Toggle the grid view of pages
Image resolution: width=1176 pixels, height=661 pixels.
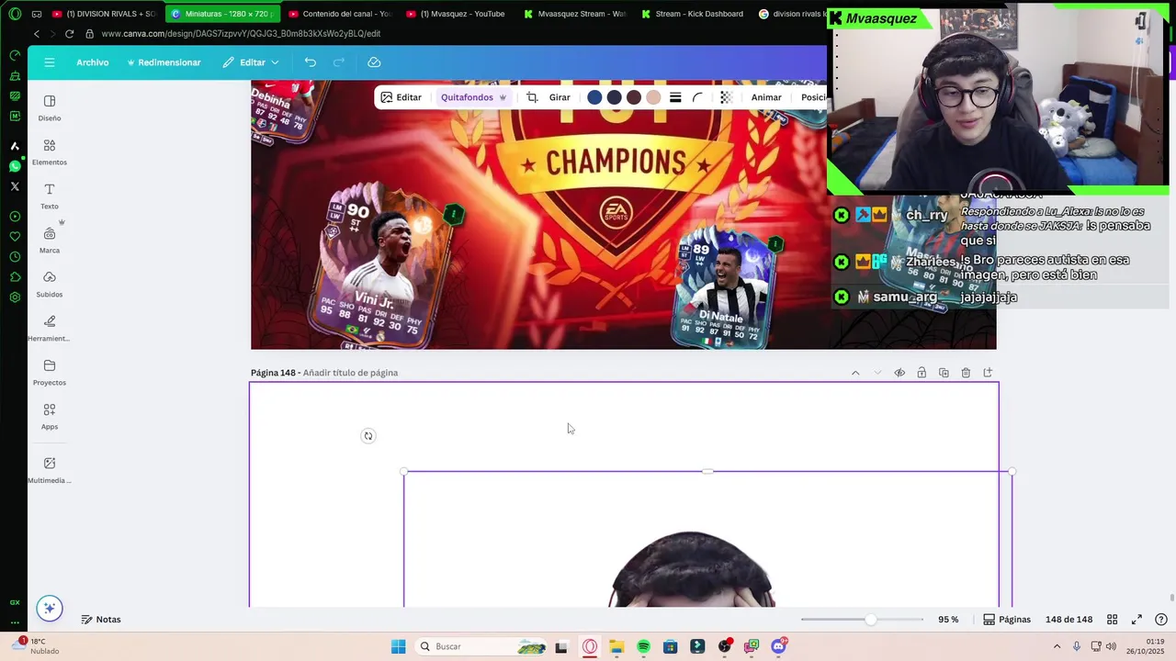tap(1112, 620)
